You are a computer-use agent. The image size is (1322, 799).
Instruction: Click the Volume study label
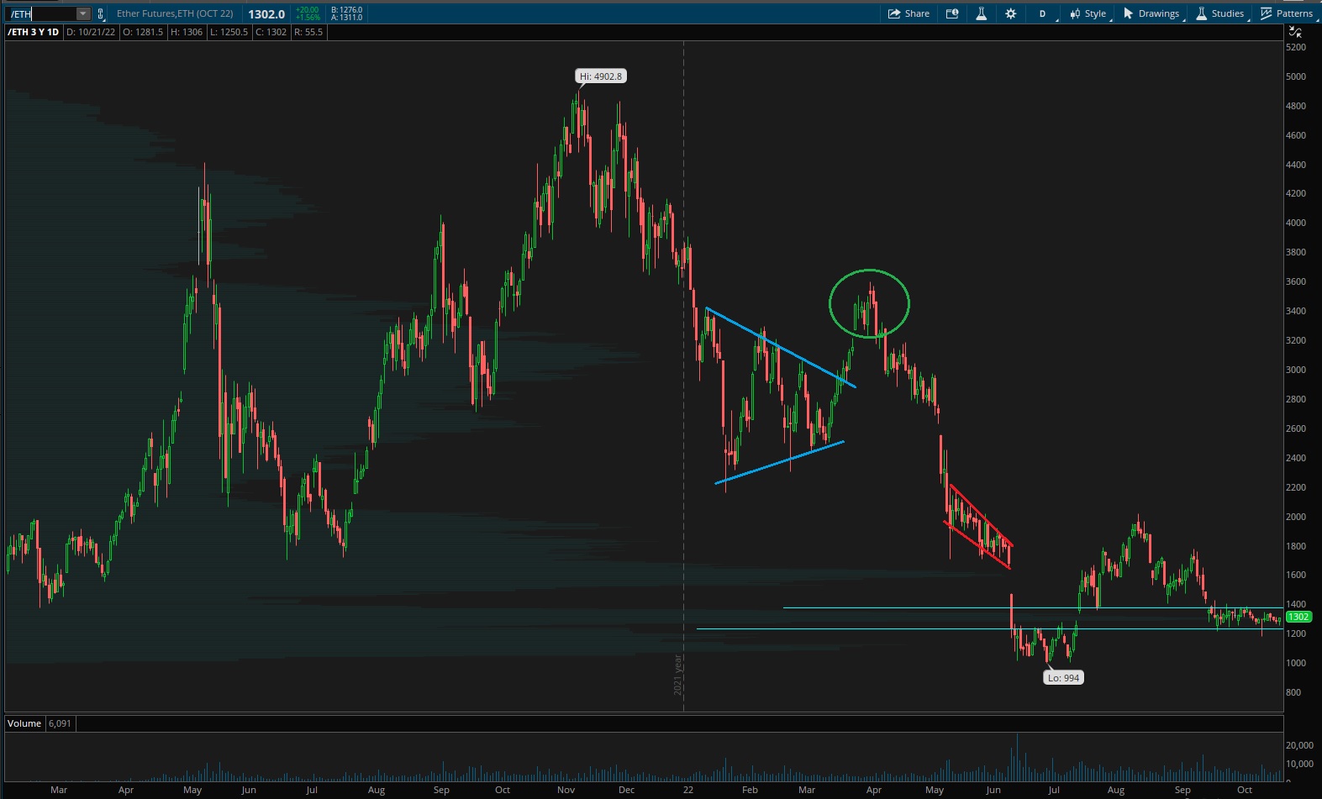tap(24, 723)
